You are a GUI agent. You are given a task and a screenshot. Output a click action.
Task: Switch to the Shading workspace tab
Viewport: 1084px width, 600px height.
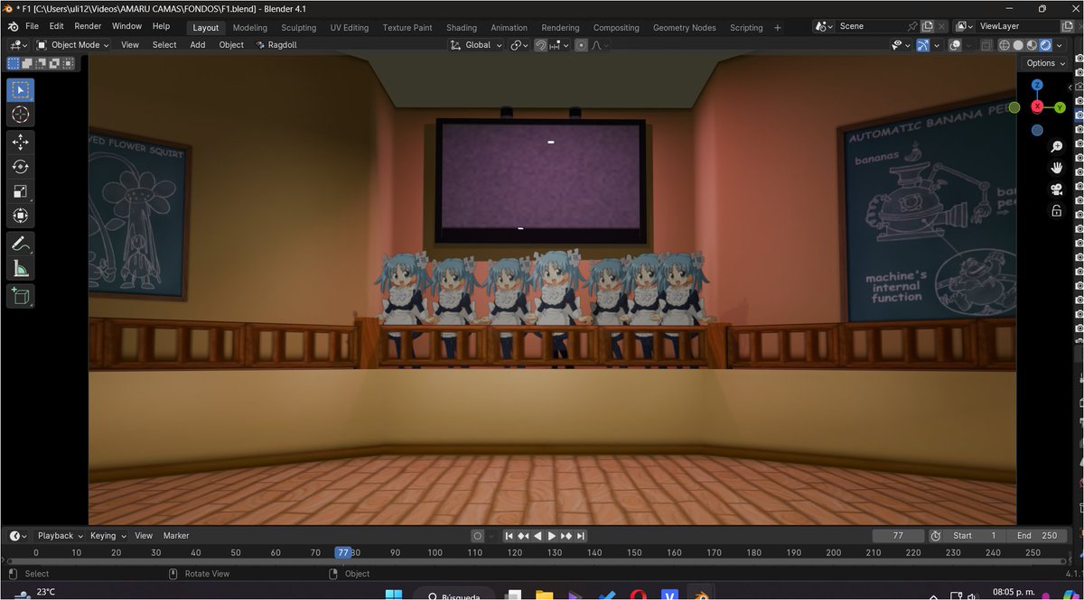click(x=462, y=27)
